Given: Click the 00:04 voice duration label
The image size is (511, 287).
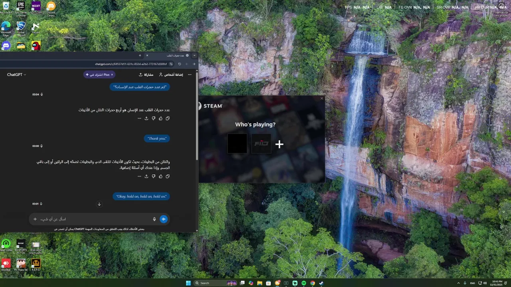Looking at the screenshot, I should click(36, 94).
